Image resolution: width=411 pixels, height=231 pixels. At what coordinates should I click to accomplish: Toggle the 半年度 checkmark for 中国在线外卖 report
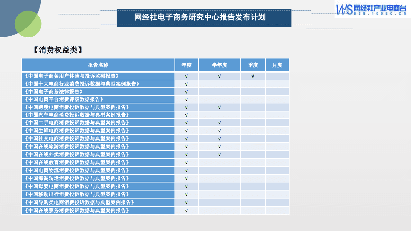pos(219,154)
